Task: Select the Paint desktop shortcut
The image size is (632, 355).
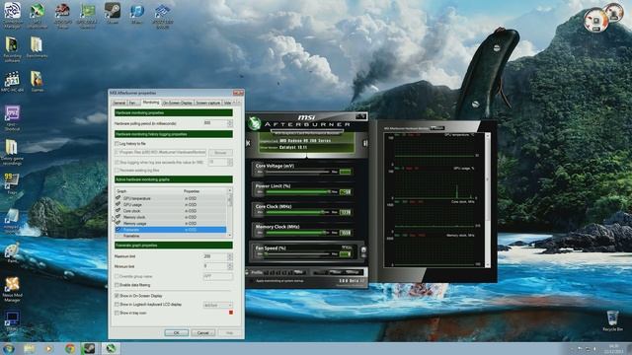Action: 12,252
